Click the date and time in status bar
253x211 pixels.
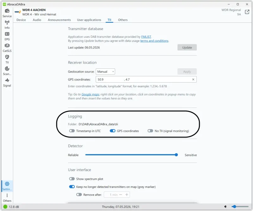[x=120, y=207]
